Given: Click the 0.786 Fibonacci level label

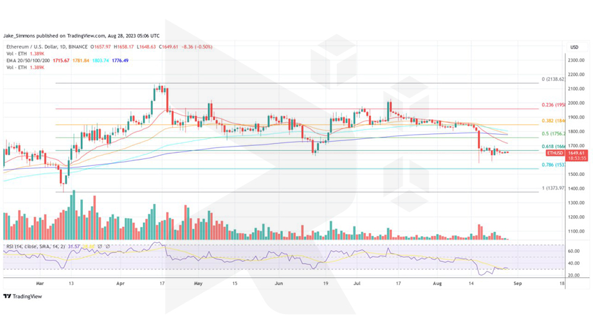Looking at the screenshot, I should (552, 165).
